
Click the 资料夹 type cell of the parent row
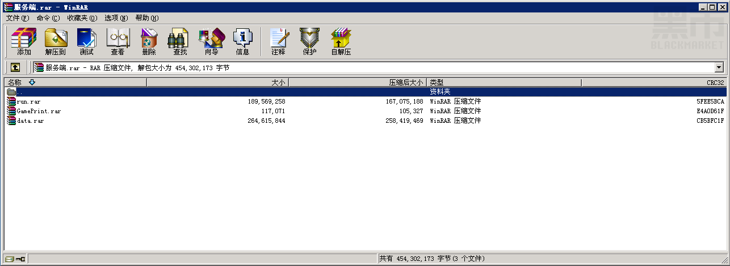pyautogui.click(x=440, y=92)
